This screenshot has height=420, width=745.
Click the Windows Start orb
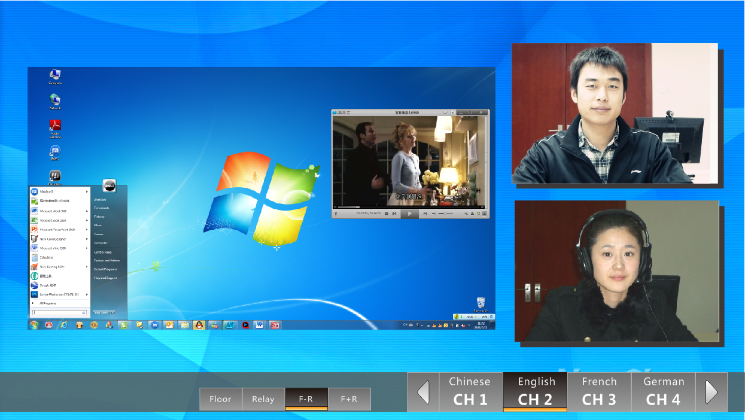pyautogui.click(x=34, y=325)
